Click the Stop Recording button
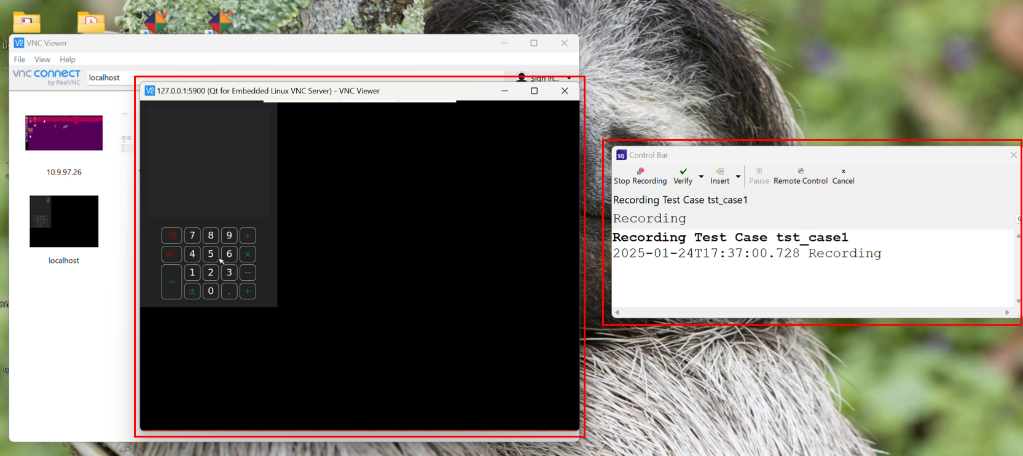Viewport: 1023px width, 456px height. (640, 176)
